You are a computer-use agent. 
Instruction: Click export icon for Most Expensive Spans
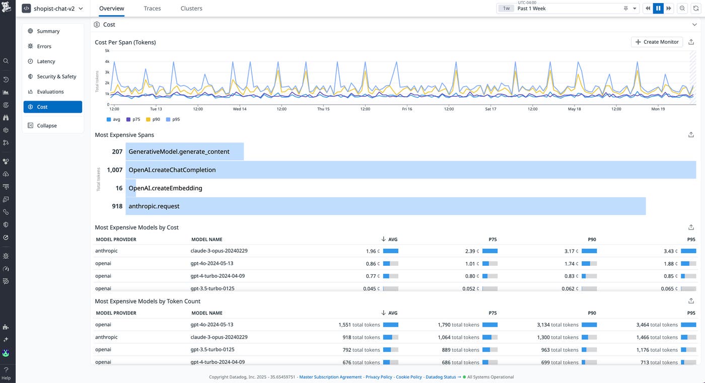click(x=691, y=135)
